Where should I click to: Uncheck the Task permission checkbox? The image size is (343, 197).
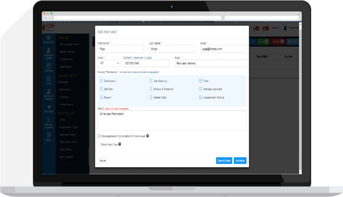(201, 81)
